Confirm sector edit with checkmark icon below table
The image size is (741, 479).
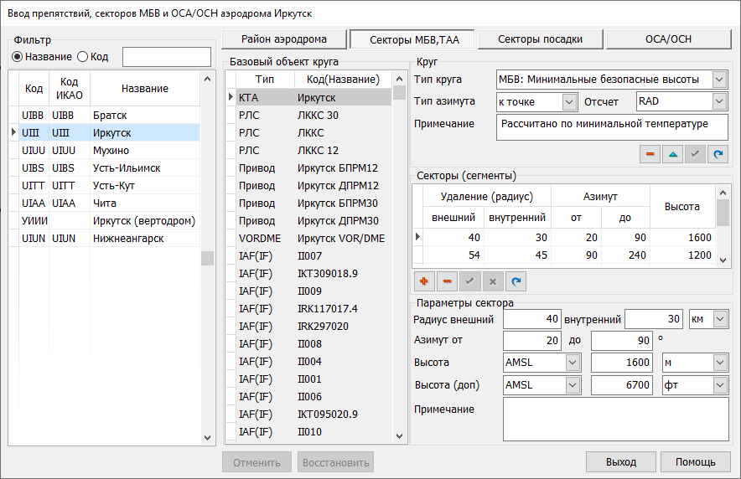469,281
